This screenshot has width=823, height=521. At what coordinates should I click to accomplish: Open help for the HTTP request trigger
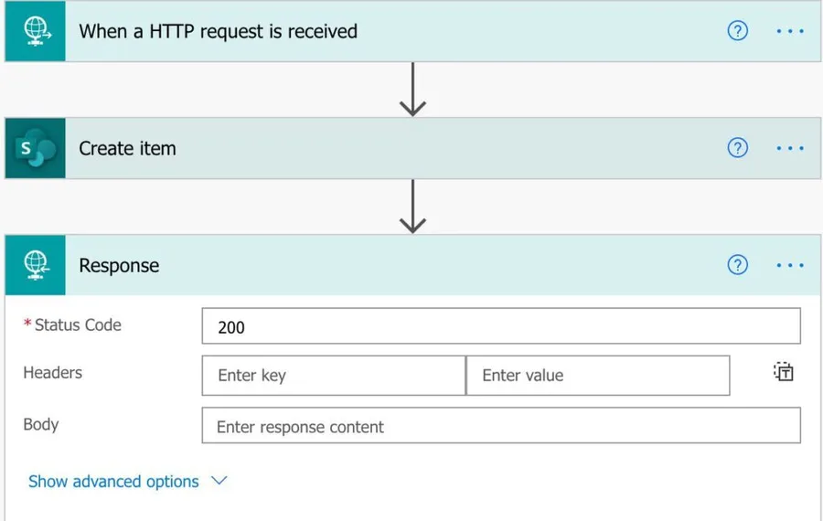(x=737, y=31)
